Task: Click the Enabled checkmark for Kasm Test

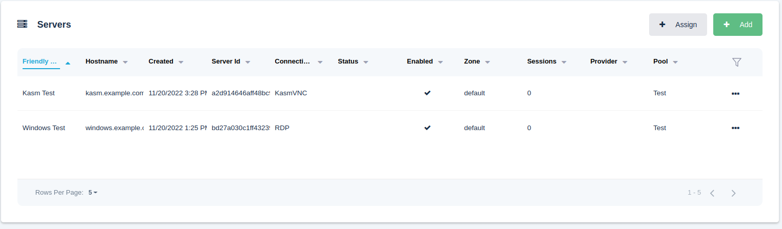Action: pyautogui.click(x=427, y=93)
